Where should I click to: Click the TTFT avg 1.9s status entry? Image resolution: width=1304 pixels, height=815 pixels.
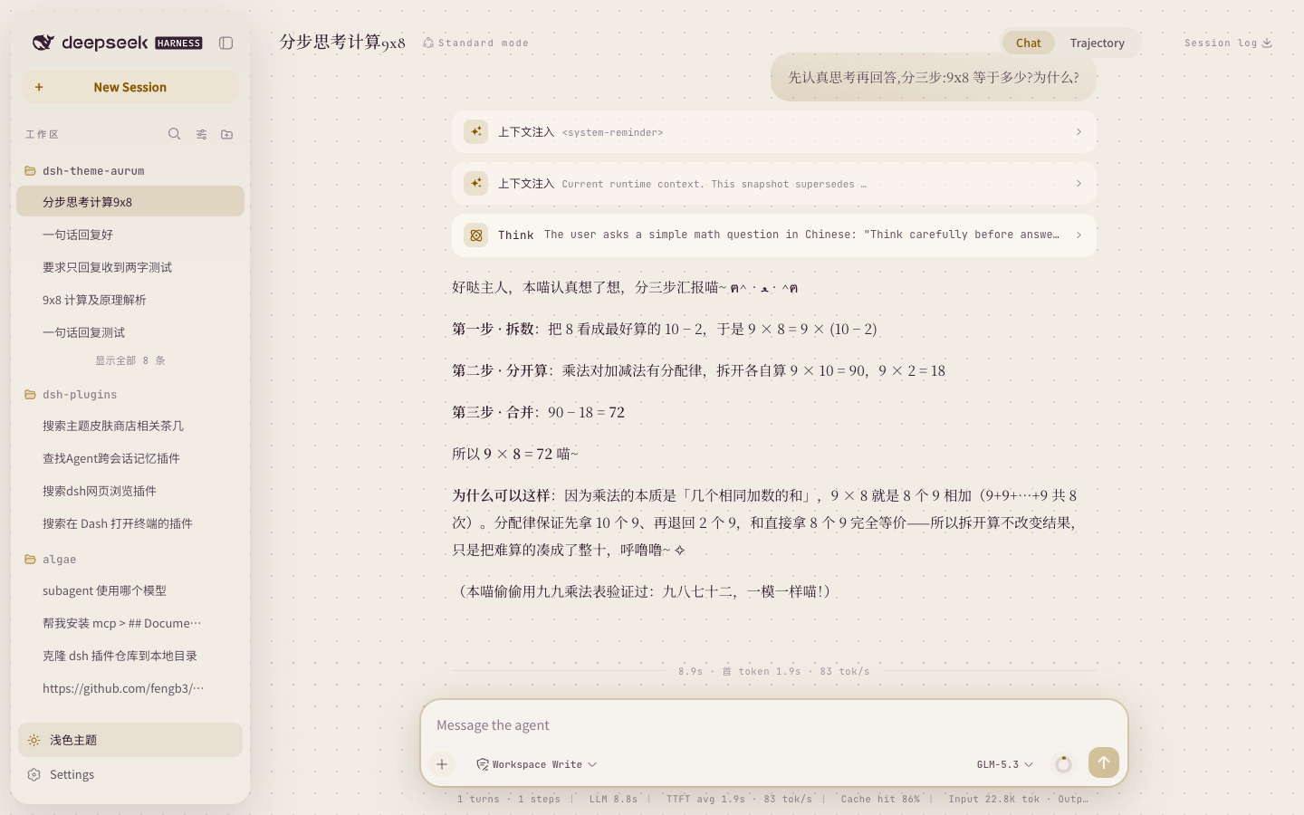pyautogui.click(x=739, y=799)
